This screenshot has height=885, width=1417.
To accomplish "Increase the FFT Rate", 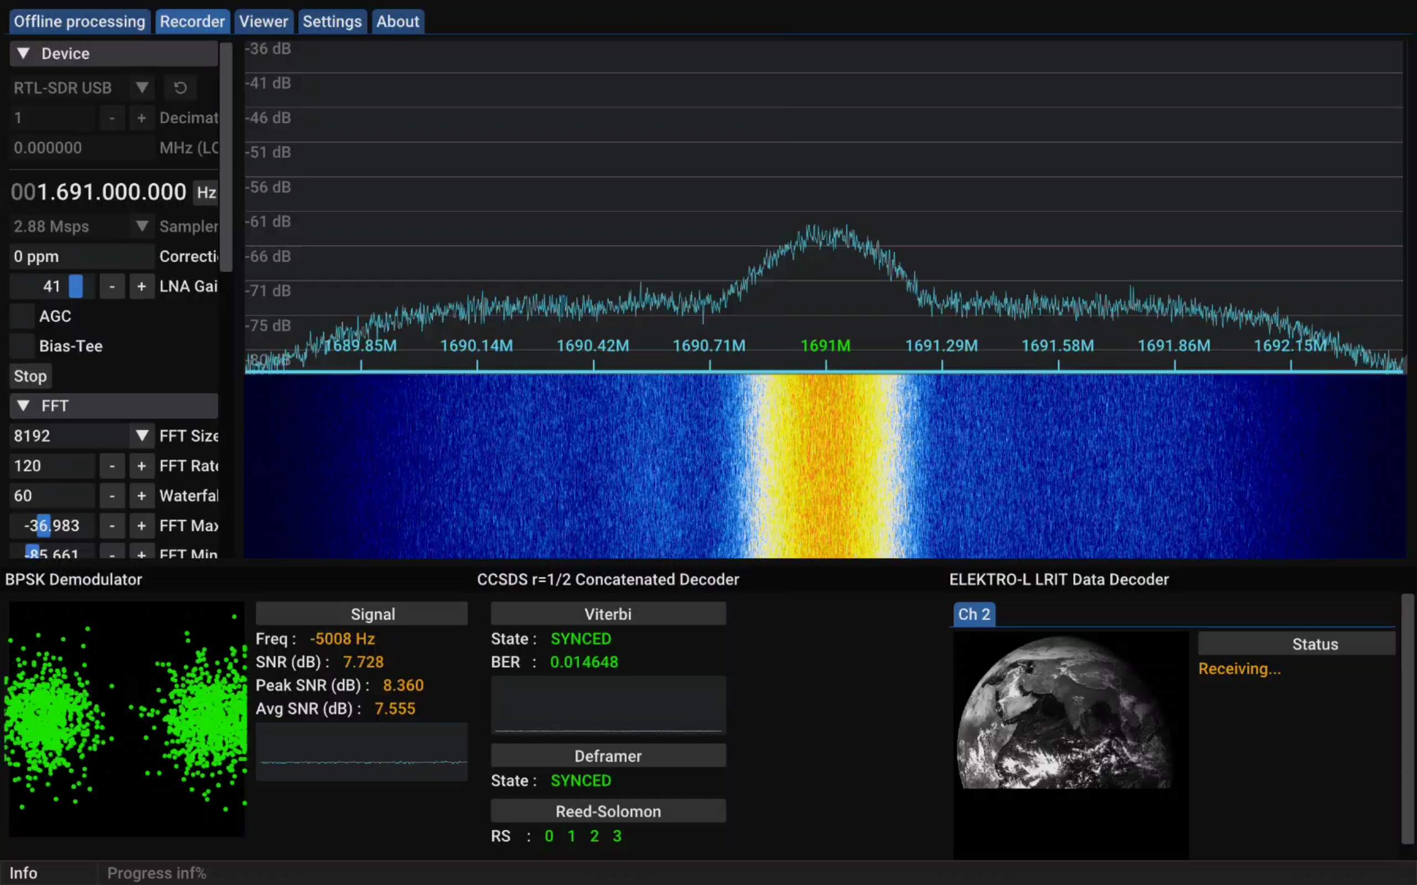I will pos(142,465).
